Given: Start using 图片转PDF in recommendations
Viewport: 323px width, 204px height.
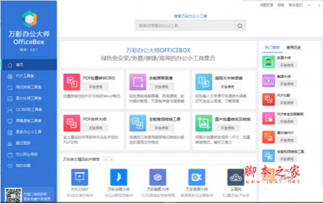Looking at the screenshot, I should (287, 140).
